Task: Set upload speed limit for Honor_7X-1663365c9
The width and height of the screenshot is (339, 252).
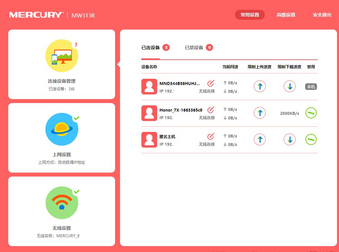Action: pyautogui.click(x=259, y=113)
